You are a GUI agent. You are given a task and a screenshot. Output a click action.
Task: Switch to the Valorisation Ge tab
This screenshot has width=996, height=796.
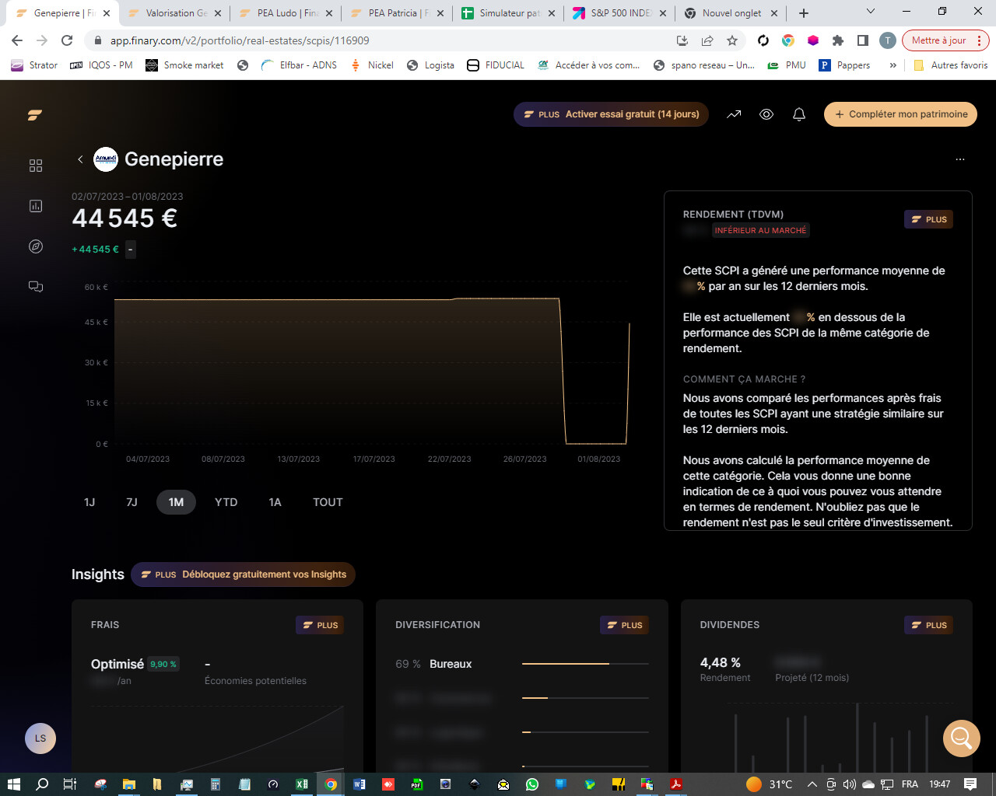coord(174,13)
